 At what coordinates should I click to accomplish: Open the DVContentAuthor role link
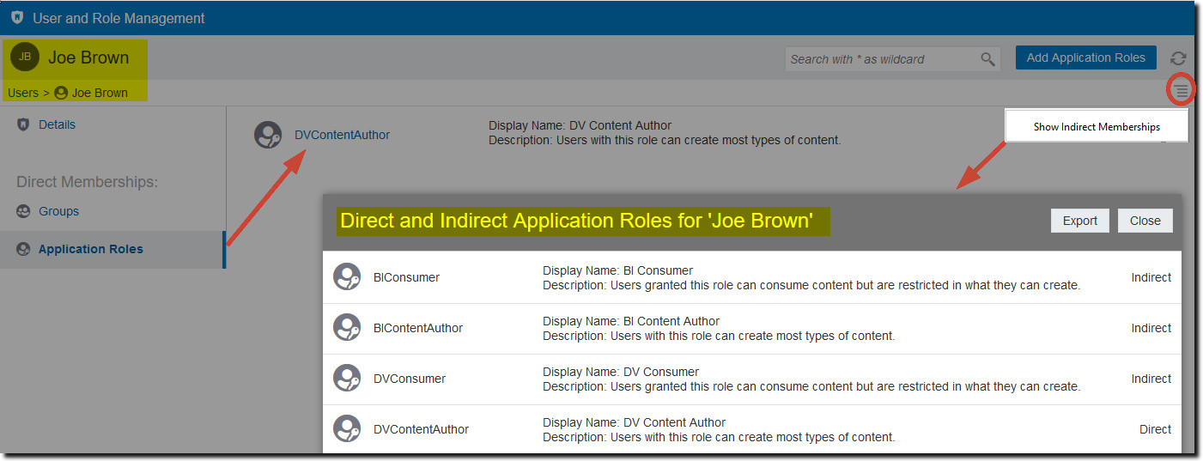click(x=342, y=135)
